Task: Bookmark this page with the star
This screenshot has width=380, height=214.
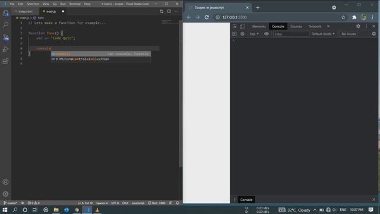Action: (x=343, y=17)
